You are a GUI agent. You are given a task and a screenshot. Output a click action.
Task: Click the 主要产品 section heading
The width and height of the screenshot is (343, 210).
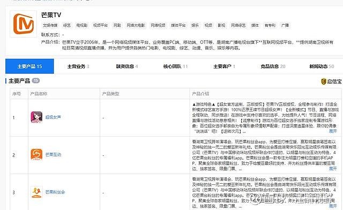click(19, 81)
